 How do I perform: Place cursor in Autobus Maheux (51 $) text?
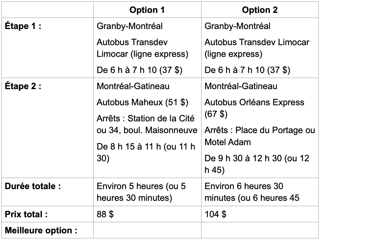click(143, 102)
